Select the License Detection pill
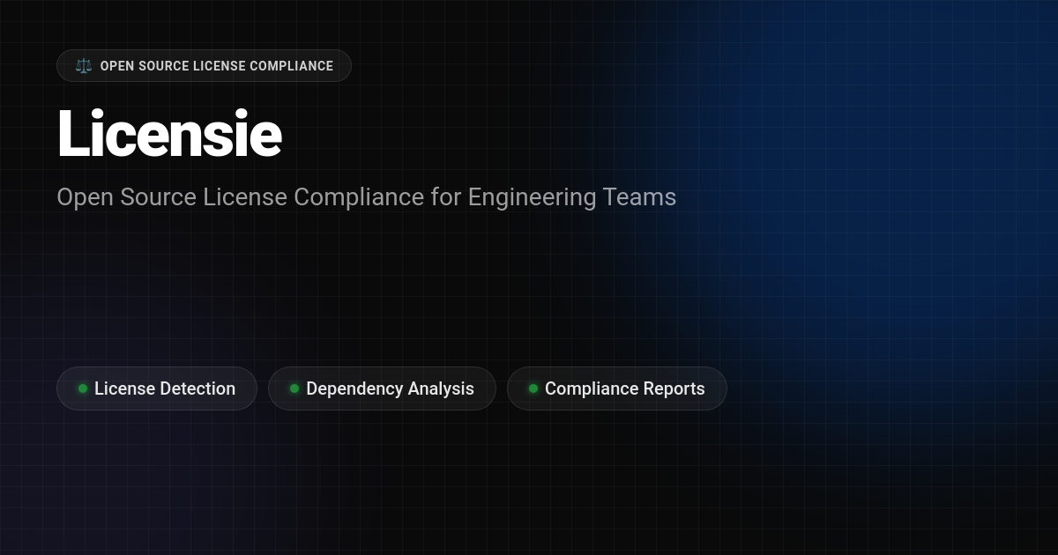This screenshot has width=1058, height=555. coord(157,388)
